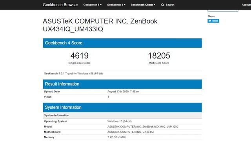Open the Search link in navbar

coord(170,5)
